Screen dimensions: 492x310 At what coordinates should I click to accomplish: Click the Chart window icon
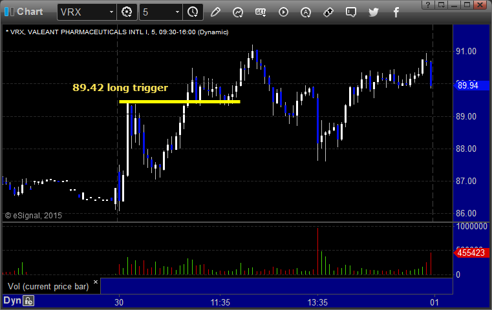click(9, 12)
